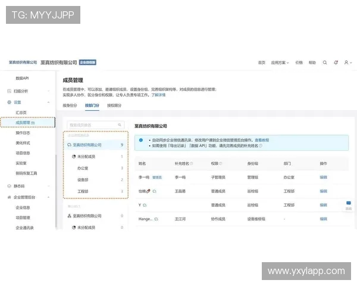Click the org-tree icon beside company with count 0
Image resolution: width=357 pixels, height=286 pixels.
pyautogui.click(x=70, y=216)
